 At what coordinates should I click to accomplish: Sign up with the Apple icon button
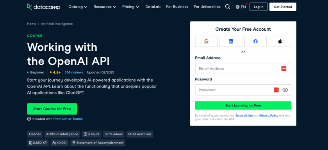[280, 42]
